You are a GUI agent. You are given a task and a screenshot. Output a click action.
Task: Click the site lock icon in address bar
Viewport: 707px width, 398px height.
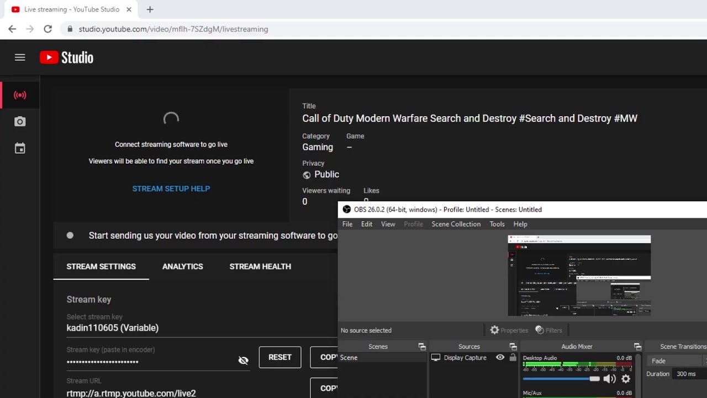70,29
